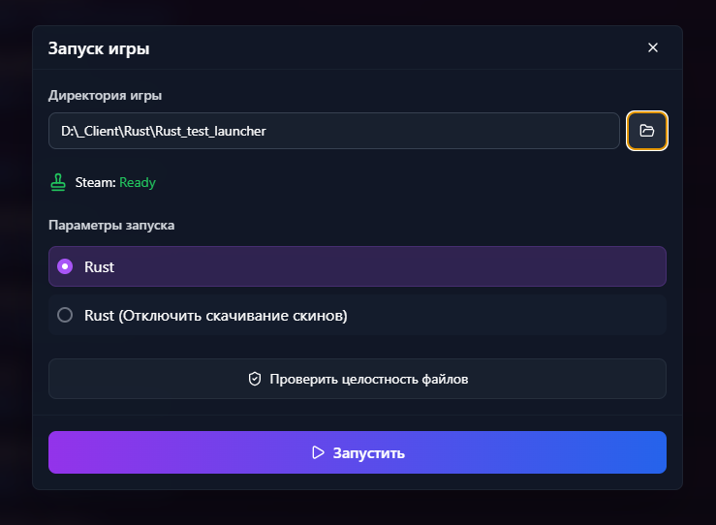
Task: Click the Rust label in selected option
Action: 99,266
